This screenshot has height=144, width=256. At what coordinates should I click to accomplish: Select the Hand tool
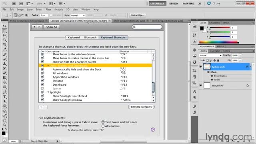click(x=4, y=121)
